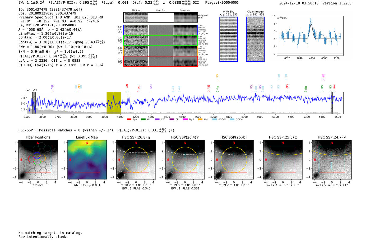Image resolution: width=370 pixels, height=251 pixels.
Task: Click the Clean Image cutout
Action: coord(255,39)
